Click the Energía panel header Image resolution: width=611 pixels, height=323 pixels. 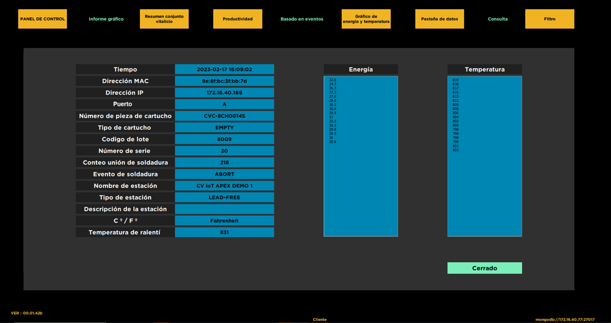[x=360, y=69]
